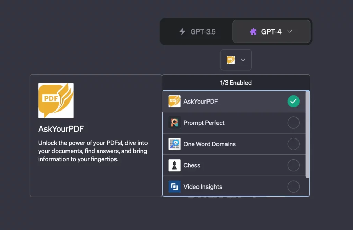Image resolution: width=353 pixels, height=230 pixels.
Task: Select the GPT-4 model tab
Action: 271,32
